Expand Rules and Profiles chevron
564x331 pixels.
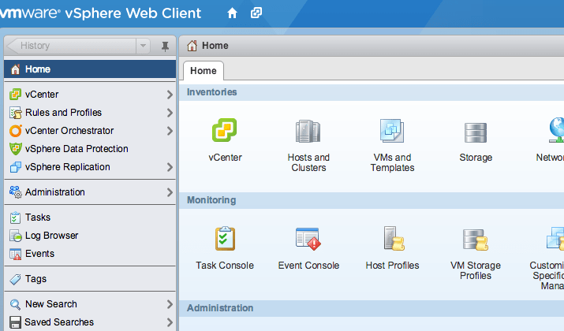tap(170, 113)
